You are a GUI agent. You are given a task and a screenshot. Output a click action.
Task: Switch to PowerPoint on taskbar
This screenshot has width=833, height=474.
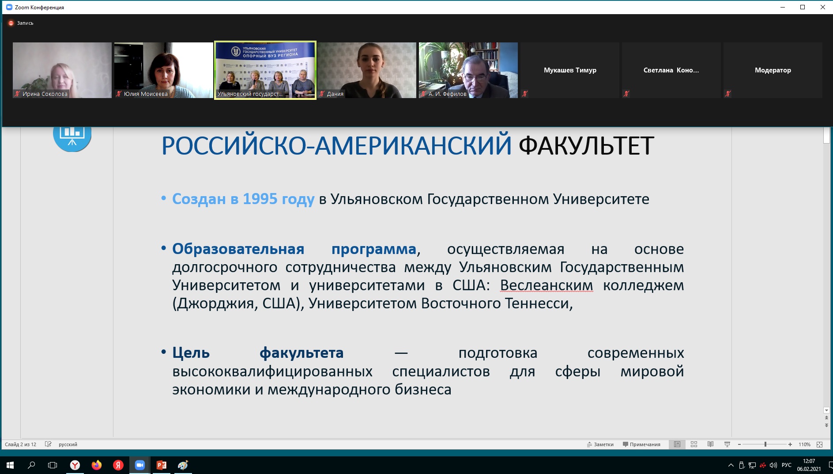pos(162,465)
